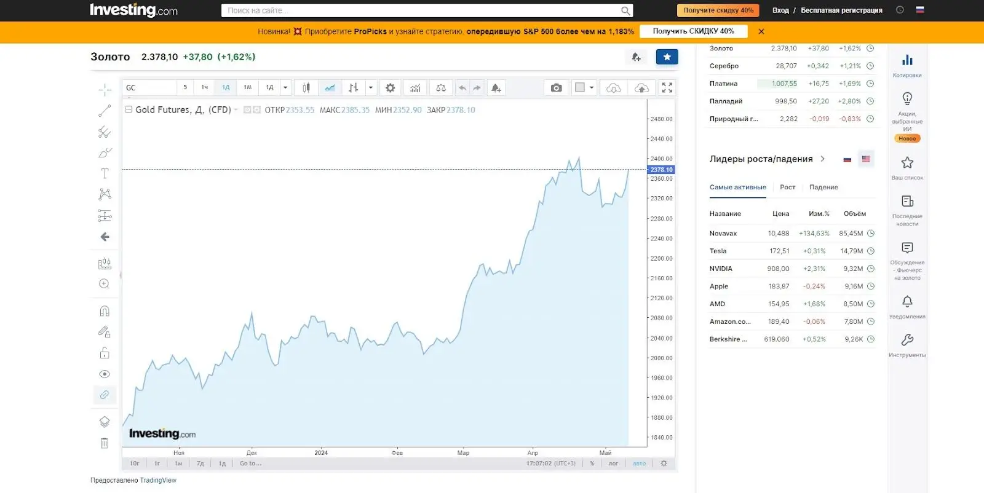Switch to the Падение tab
984x493 pixels.
[x=823, y=187]
